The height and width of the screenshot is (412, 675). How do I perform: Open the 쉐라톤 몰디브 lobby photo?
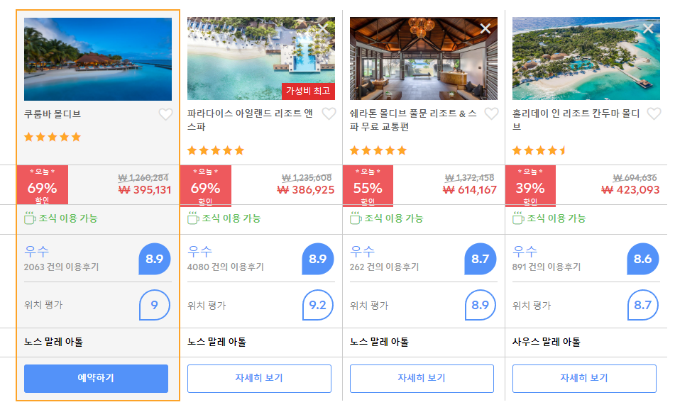click(x=424, y=58)
